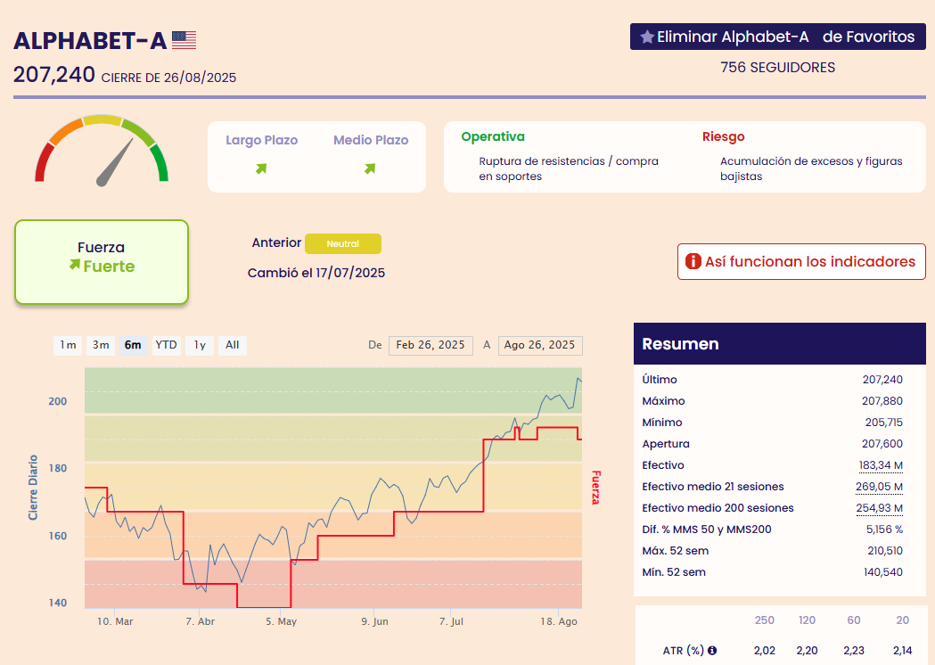The width and height of the screenshot is (935, 665).
Task: Select the 1m chart range
Action: point(68,345)
